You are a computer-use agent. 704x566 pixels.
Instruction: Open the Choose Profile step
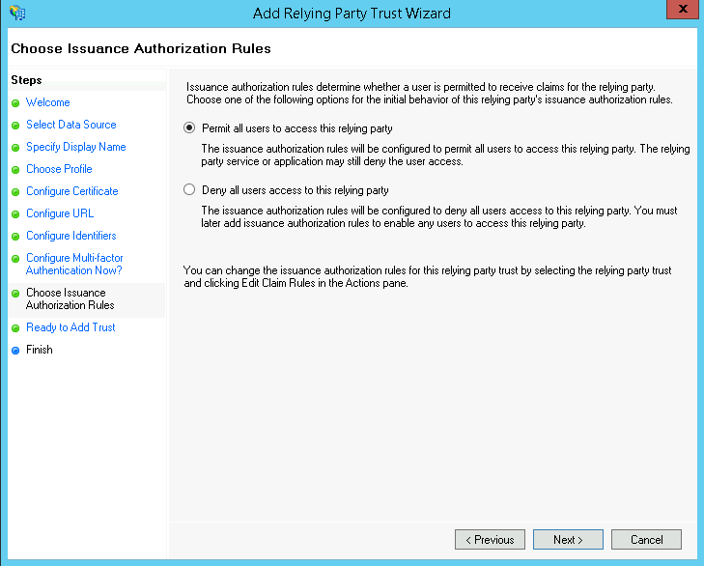(x=59, y=169)
